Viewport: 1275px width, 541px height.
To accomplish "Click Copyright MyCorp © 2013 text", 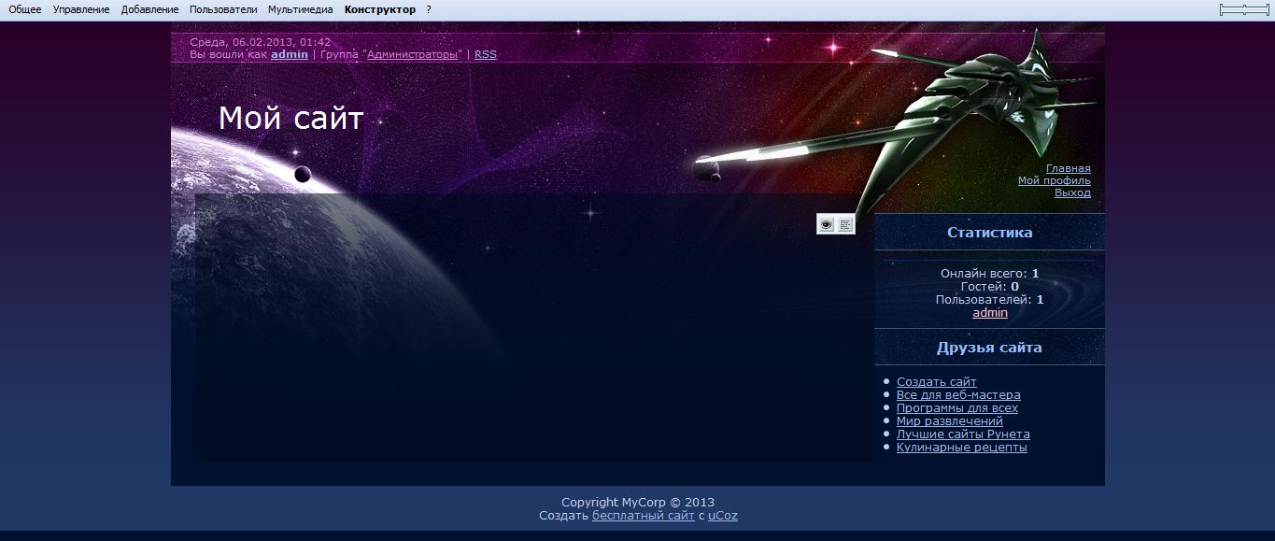I will click(x=638, y=502).
